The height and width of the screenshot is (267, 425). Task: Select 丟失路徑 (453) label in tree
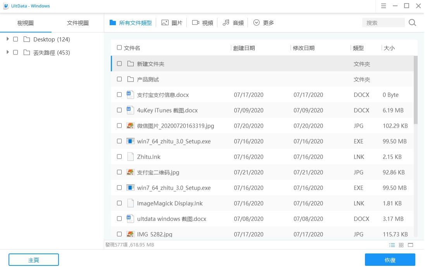coord(52,52)
